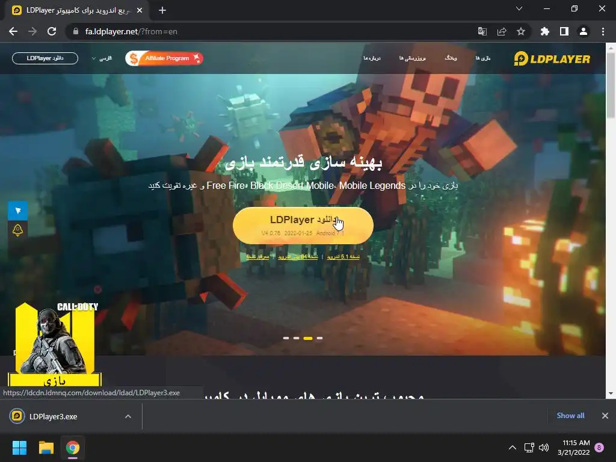Open the Chrome three-dot menu
The height and width of the screenshot is (462, 616).
click(x=603, y=31)
